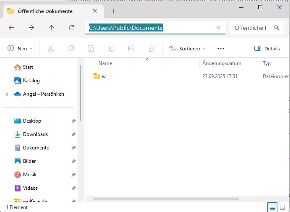
Task: Click the Delete trash icon
Action: (x=151, y=48)
